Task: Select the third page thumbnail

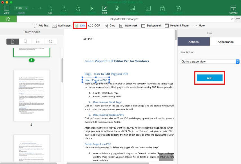Action: coord(32,148)
